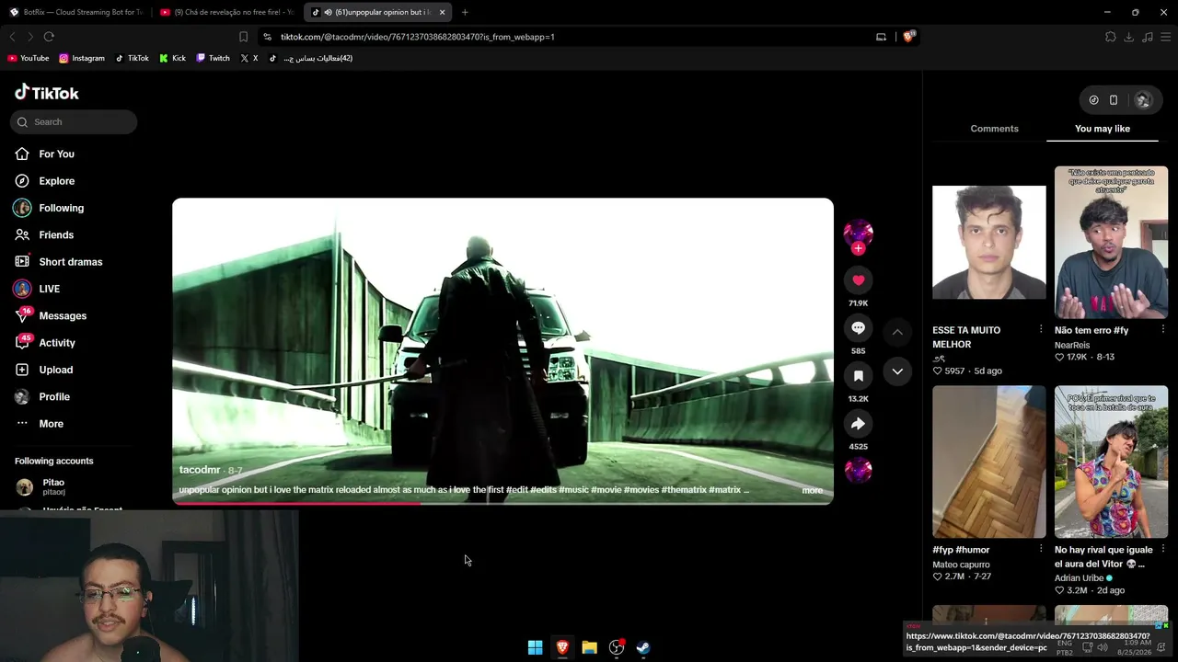Open YouTube bookmark in bookmarks bar
Viewport: 1178px width, 662px height.
coord(29,58)
